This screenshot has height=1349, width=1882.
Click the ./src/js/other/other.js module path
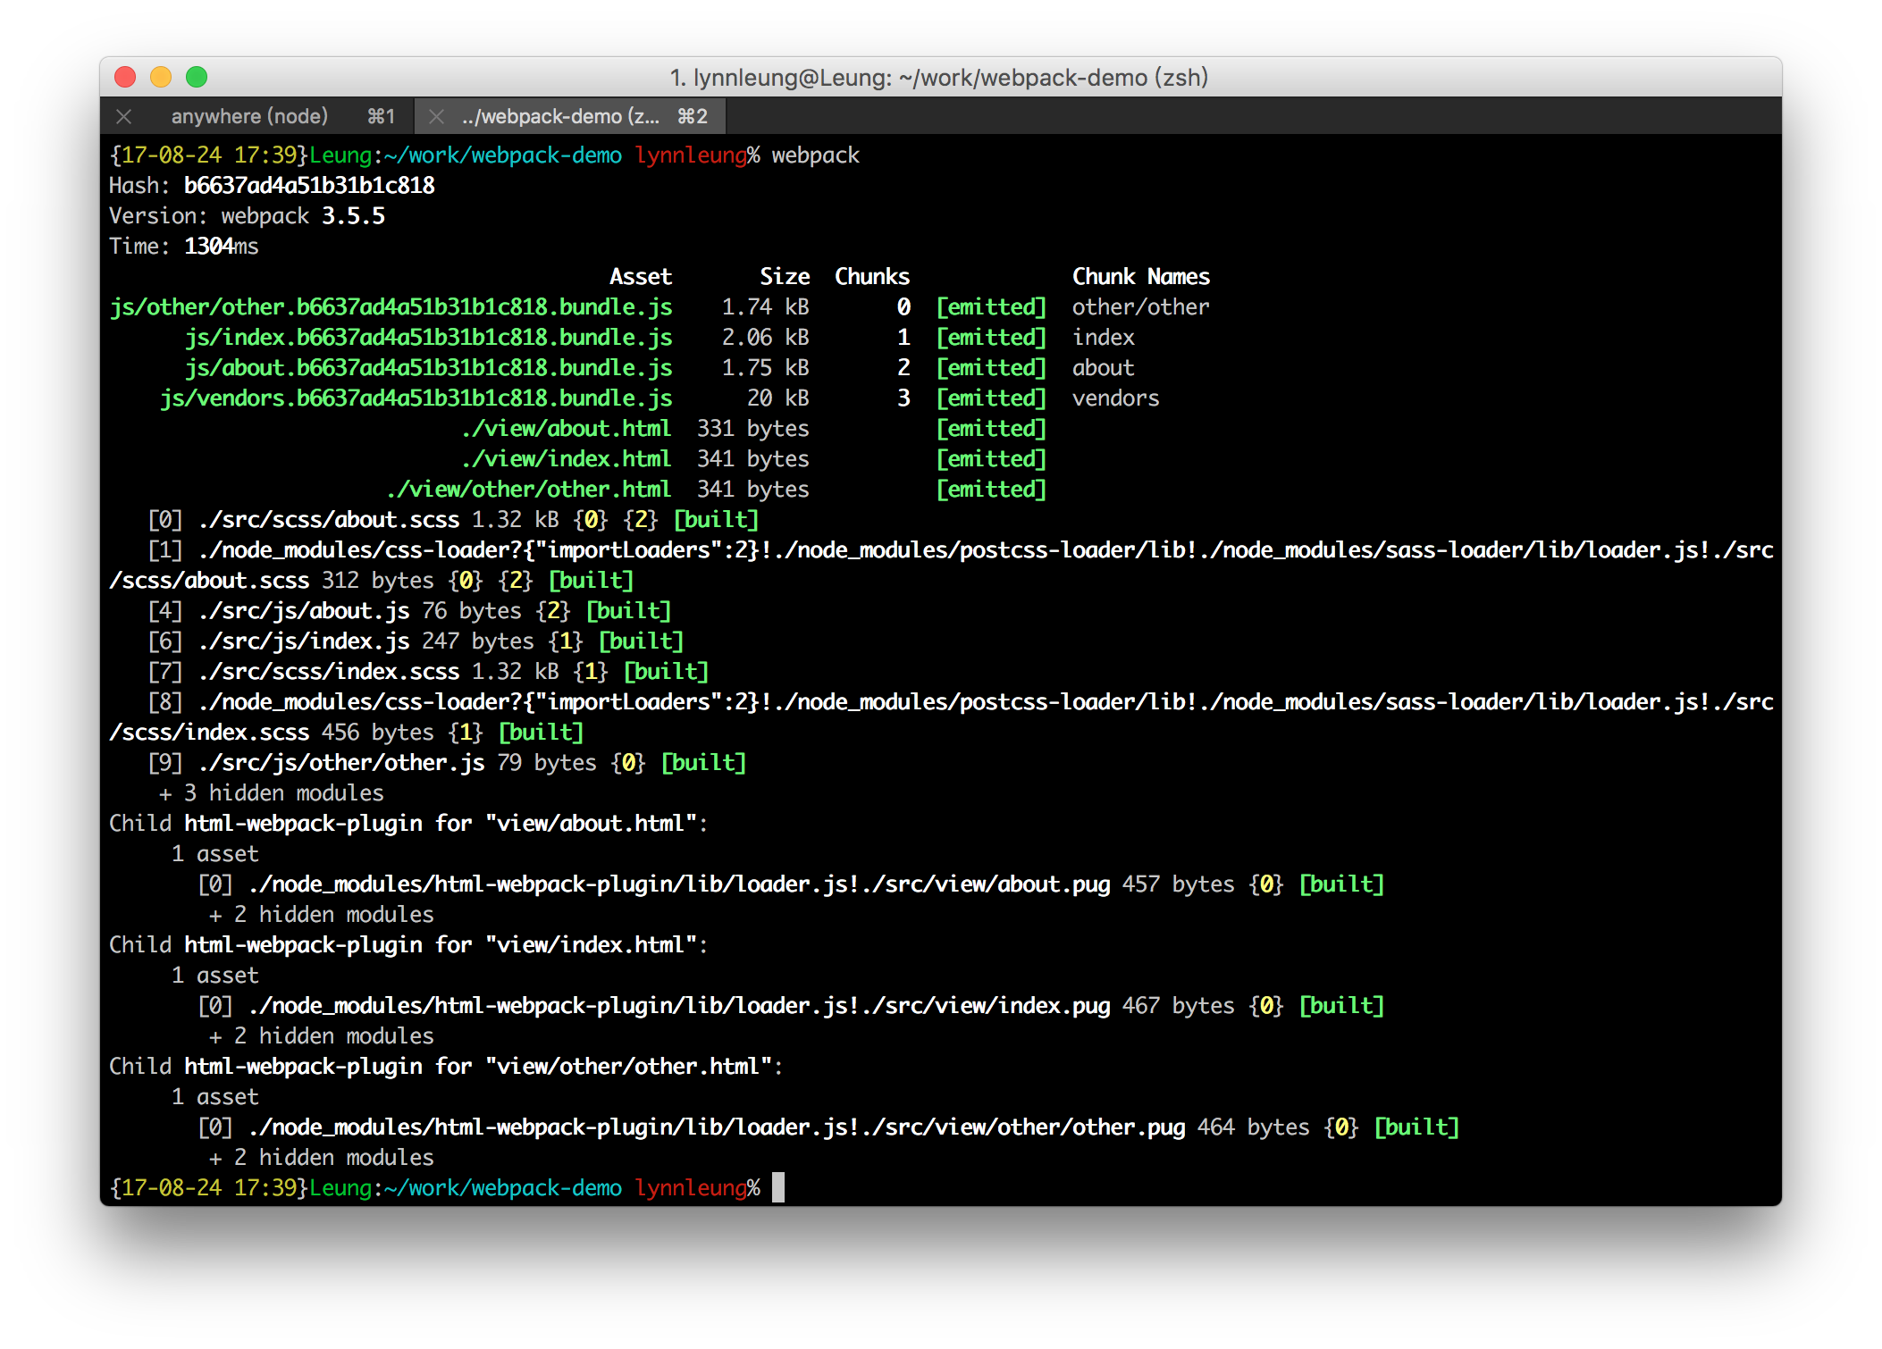341,763
